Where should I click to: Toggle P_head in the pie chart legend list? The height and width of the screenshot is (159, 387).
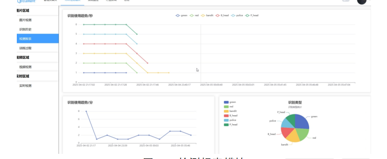click(231, 125)
